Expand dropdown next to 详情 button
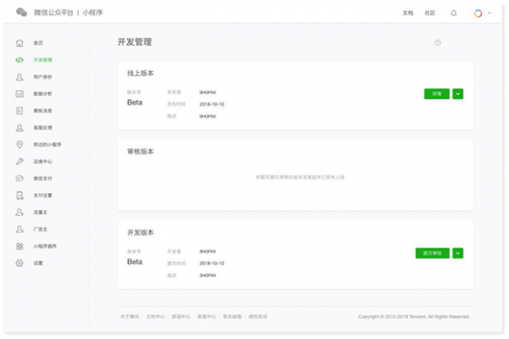Screen dimensions: 509x339 [458, 93]
